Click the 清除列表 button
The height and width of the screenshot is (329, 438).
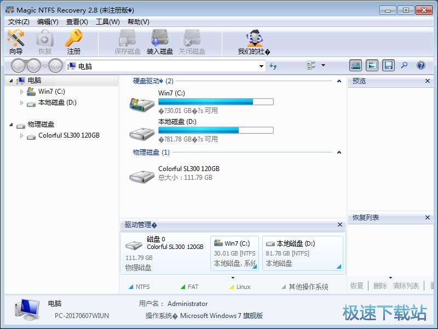(x=406, y=286)
